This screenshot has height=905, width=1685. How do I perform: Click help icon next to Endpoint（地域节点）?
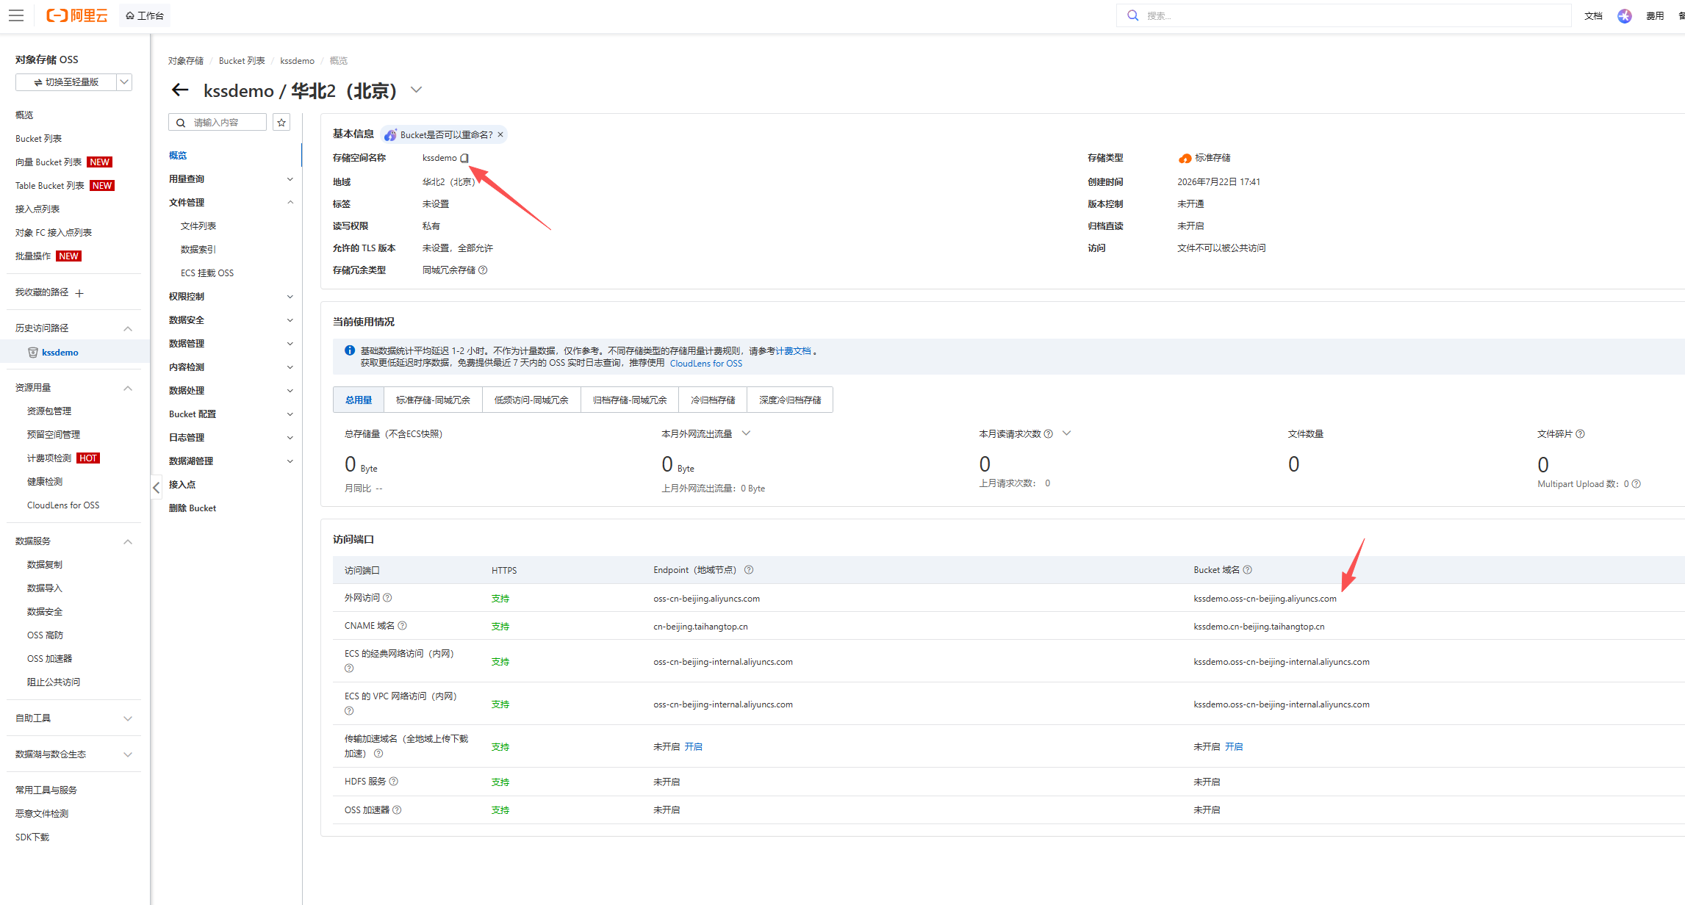(x=749, y=570)
